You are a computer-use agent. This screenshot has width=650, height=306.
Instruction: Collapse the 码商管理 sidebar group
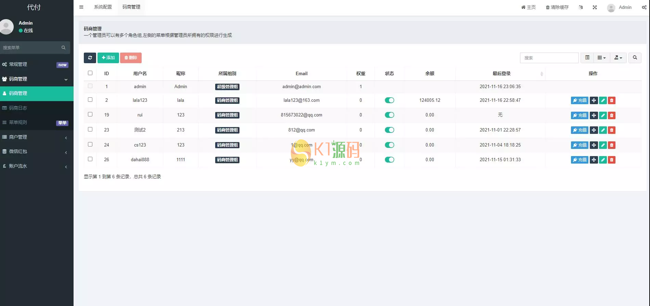coord(37,79)
